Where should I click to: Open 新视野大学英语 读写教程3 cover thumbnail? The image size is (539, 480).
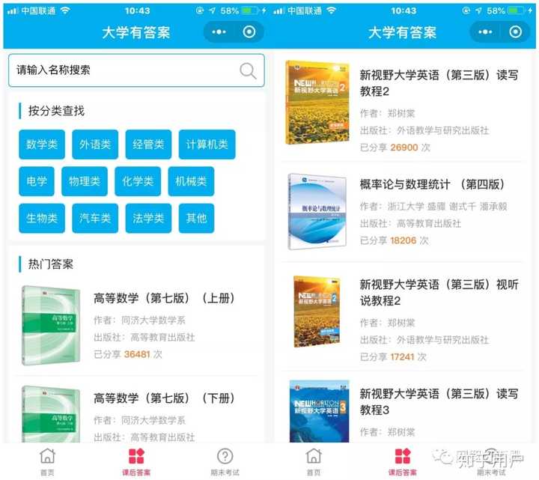(320, 411)
